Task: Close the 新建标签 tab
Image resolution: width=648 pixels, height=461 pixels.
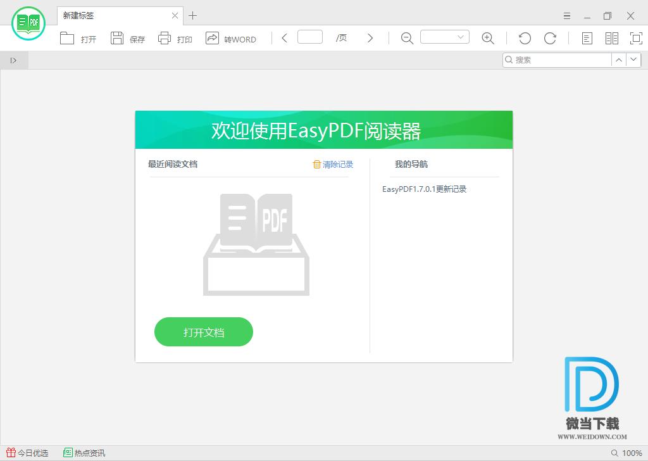Action: [175, 16]
